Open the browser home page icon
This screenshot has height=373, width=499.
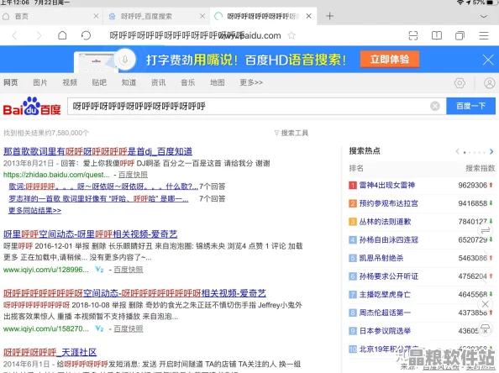62,35
